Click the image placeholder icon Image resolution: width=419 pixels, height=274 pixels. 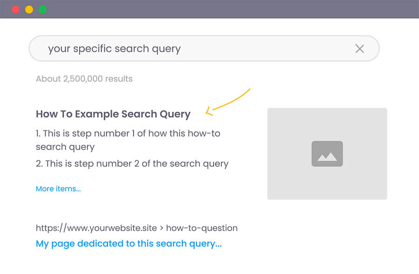[327, 154]
